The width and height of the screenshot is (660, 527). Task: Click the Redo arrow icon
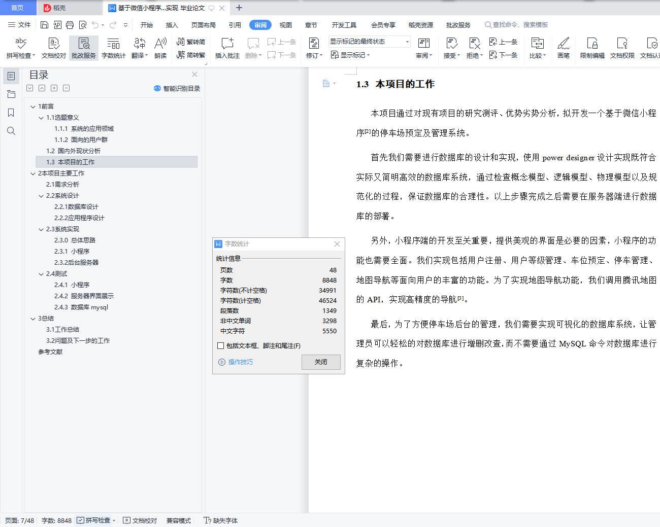113,25
